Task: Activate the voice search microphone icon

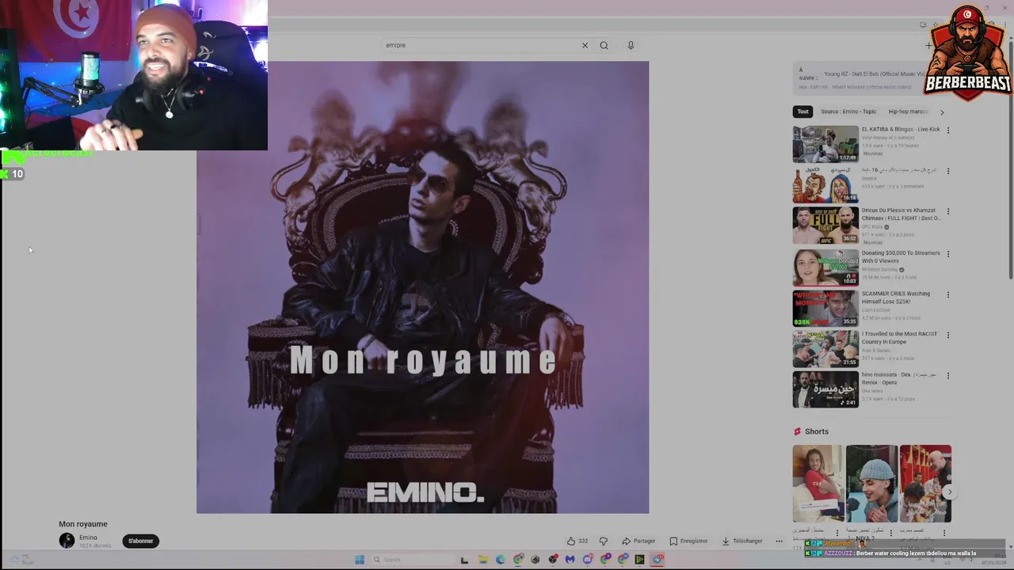Action: (631, 45)
